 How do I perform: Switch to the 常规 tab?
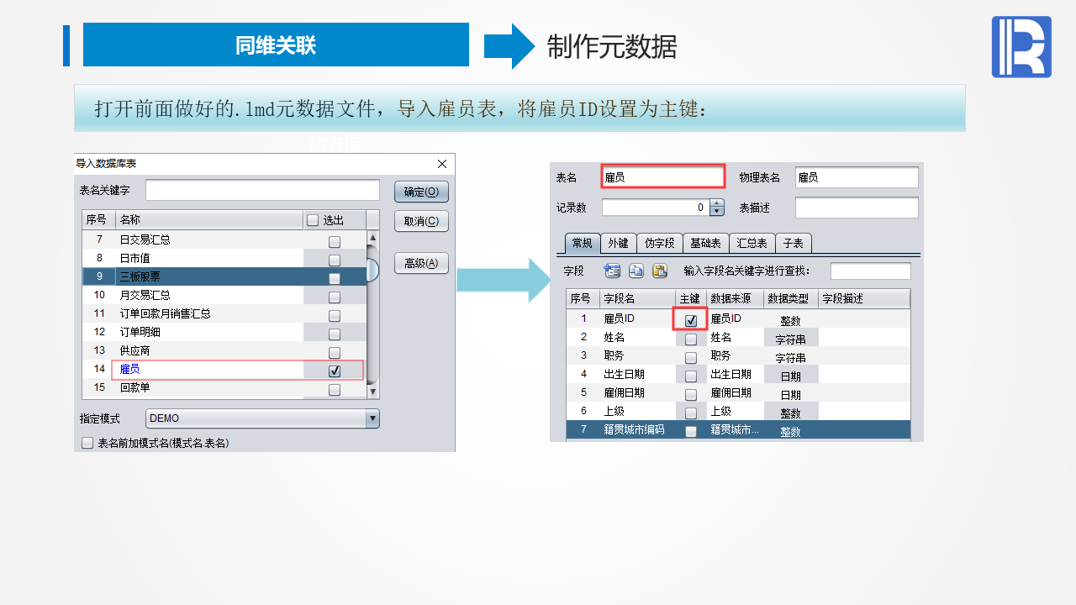click(582, 243)
